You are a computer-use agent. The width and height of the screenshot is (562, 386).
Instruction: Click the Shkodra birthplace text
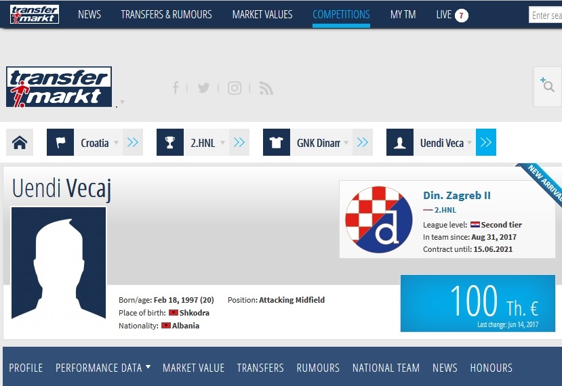point(195,313)
